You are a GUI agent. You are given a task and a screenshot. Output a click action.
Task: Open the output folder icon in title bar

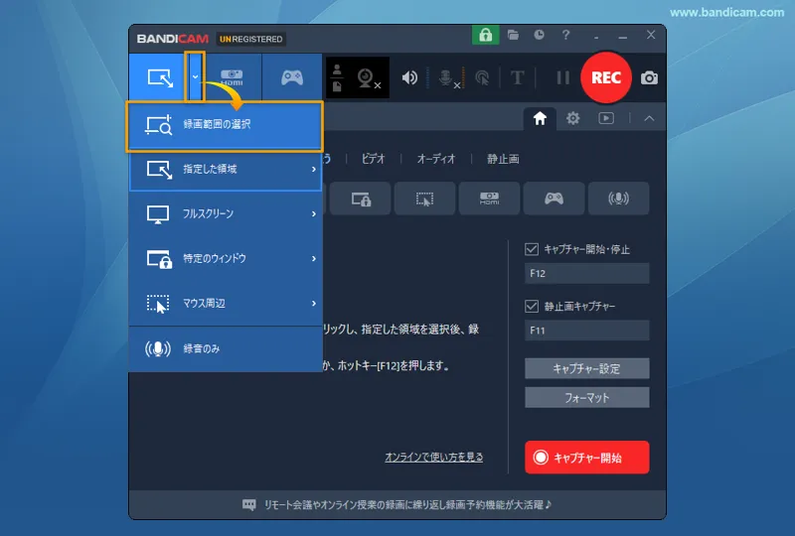[x=513, y=35]
